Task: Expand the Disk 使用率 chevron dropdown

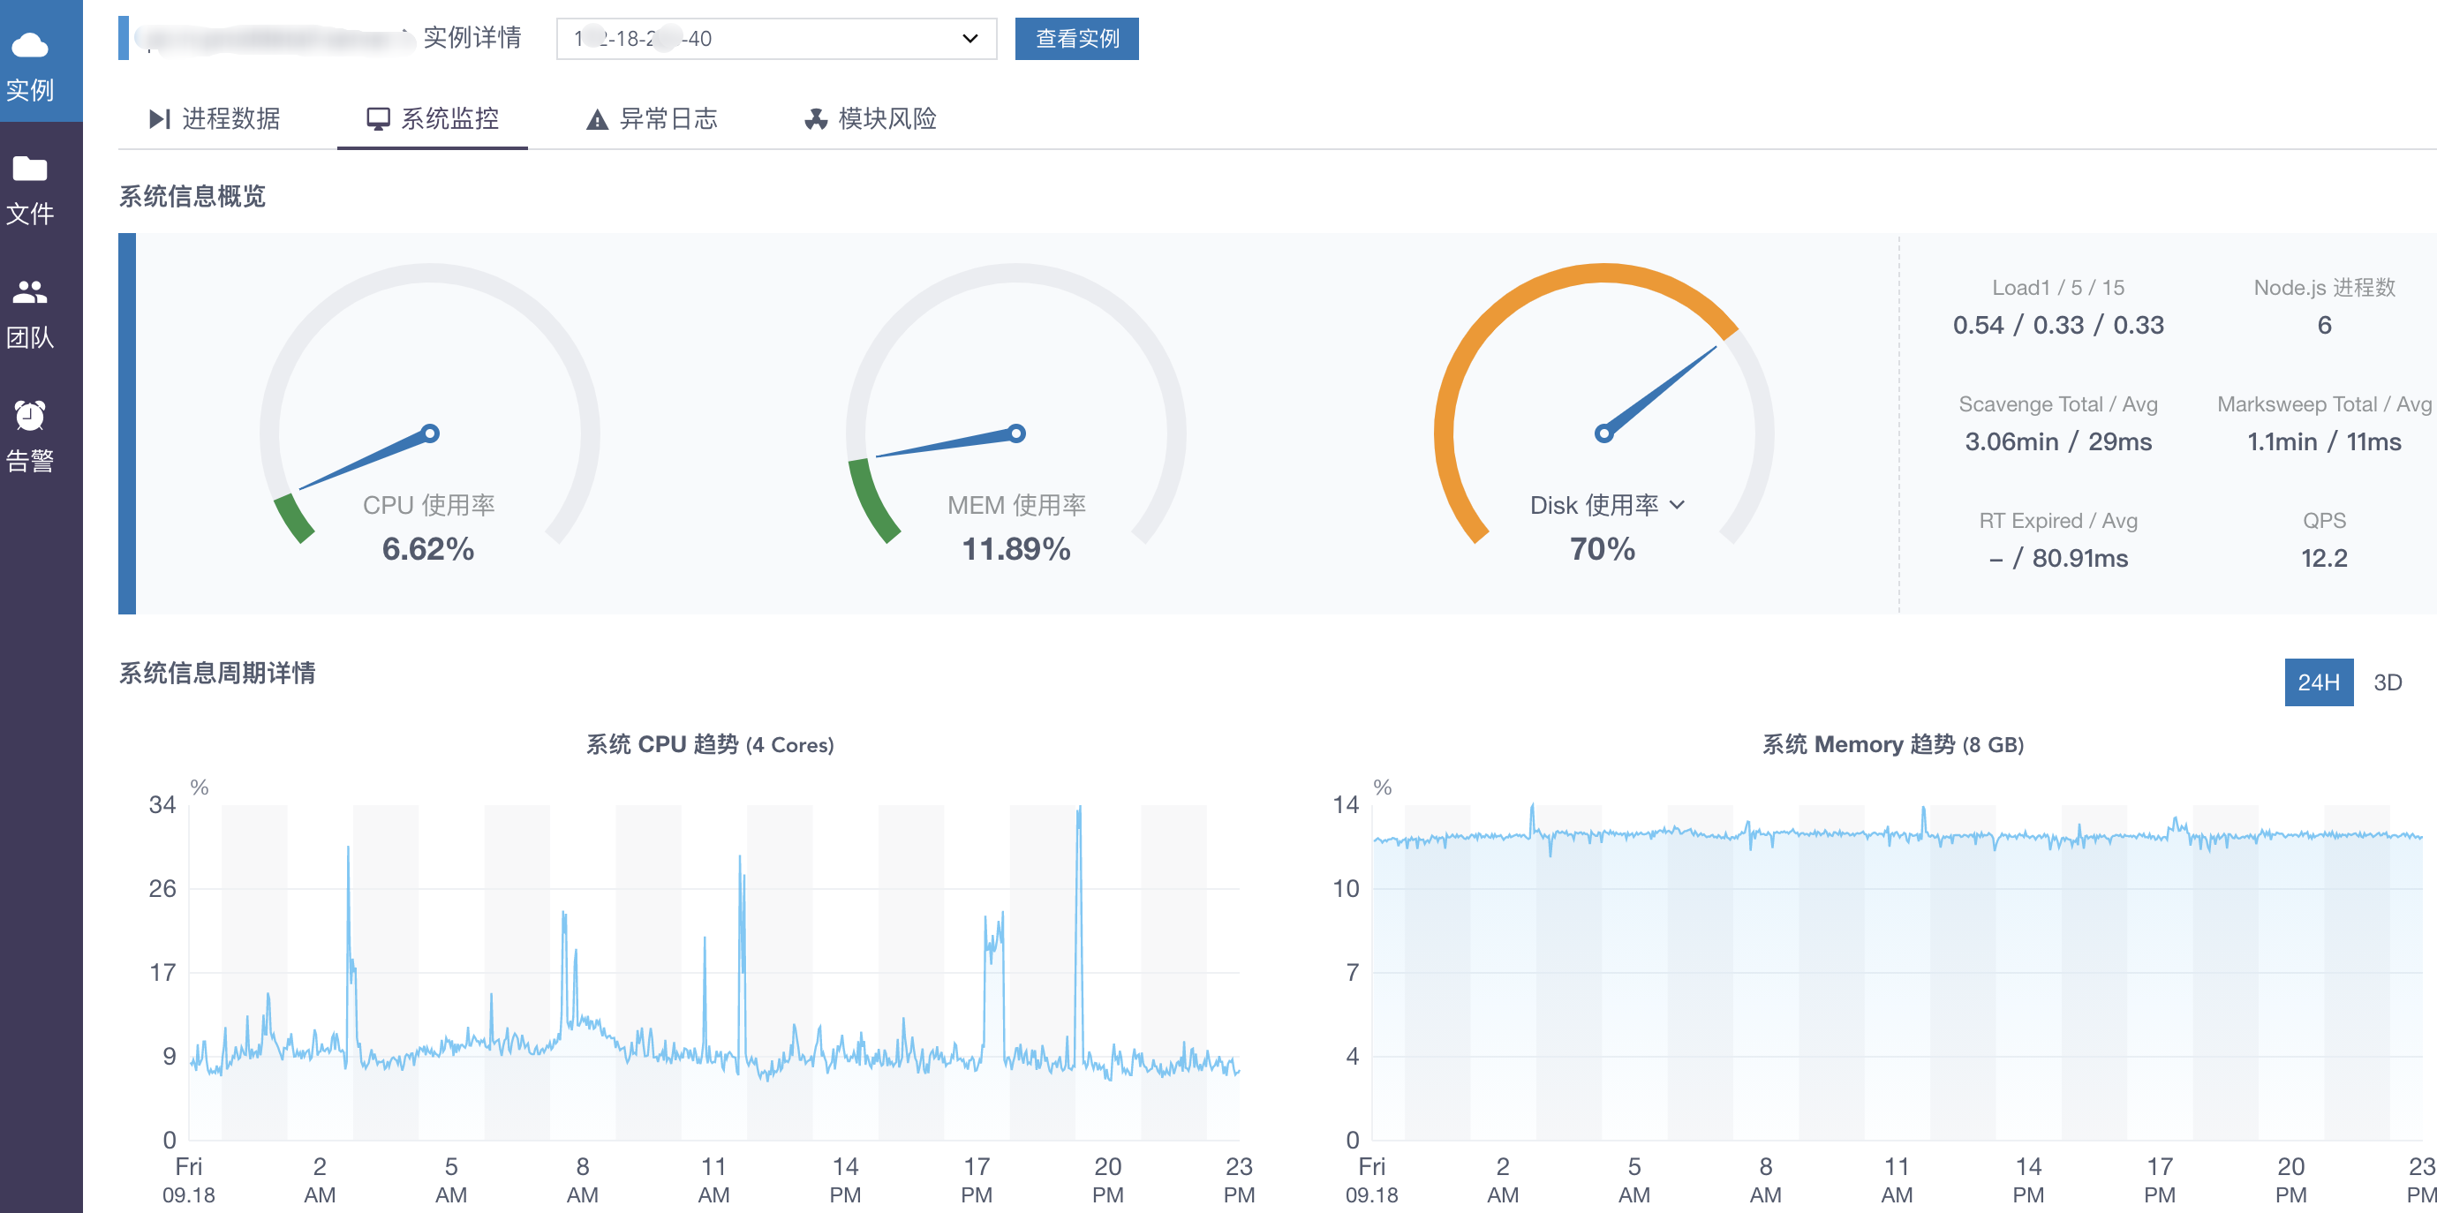Action: (x=1678, y=505)
